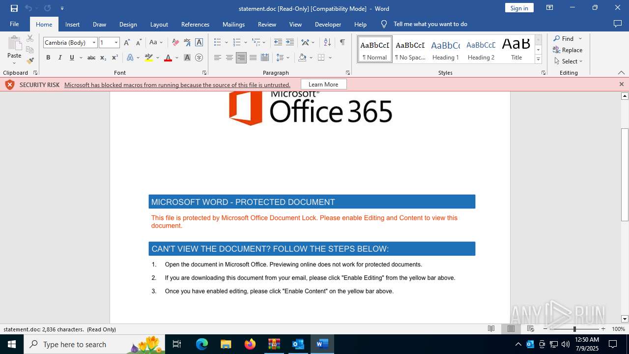629x354 pixels.
Task: Expand the Bullets list dropdown arrow
Action: (x=226, y=43)
